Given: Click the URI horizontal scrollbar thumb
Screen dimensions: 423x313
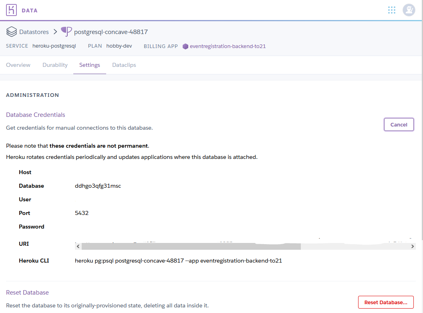Looking at the screenshot, I should point(191,247).
